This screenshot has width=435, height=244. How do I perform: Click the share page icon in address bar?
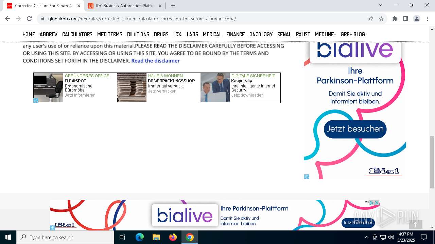pos(370,19)
